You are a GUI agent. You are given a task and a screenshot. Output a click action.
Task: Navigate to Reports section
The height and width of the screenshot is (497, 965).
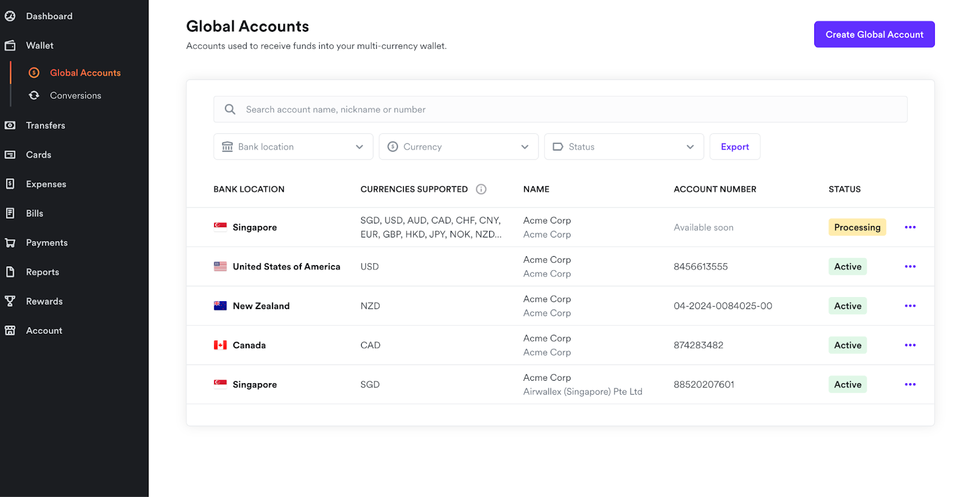click(42, 272)
